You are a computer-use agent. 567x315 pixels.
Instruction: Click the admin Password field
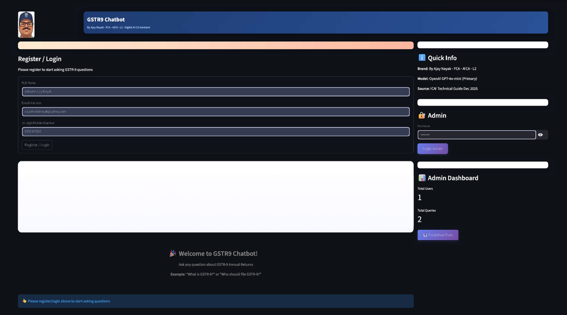(x=476, y=135)
